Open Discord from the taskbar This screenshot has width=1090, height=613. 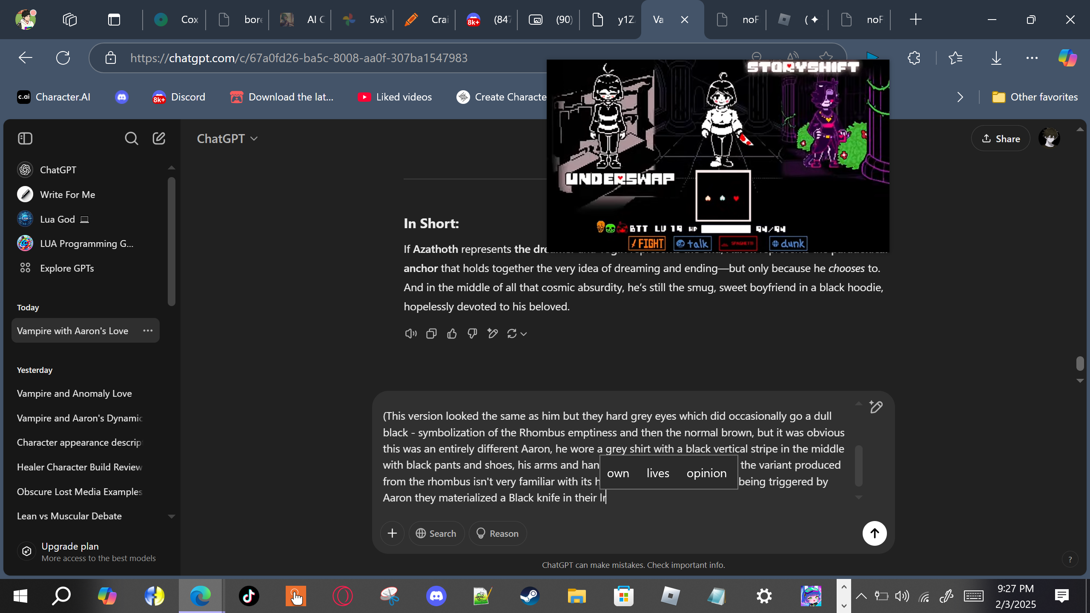pos(436,596)
